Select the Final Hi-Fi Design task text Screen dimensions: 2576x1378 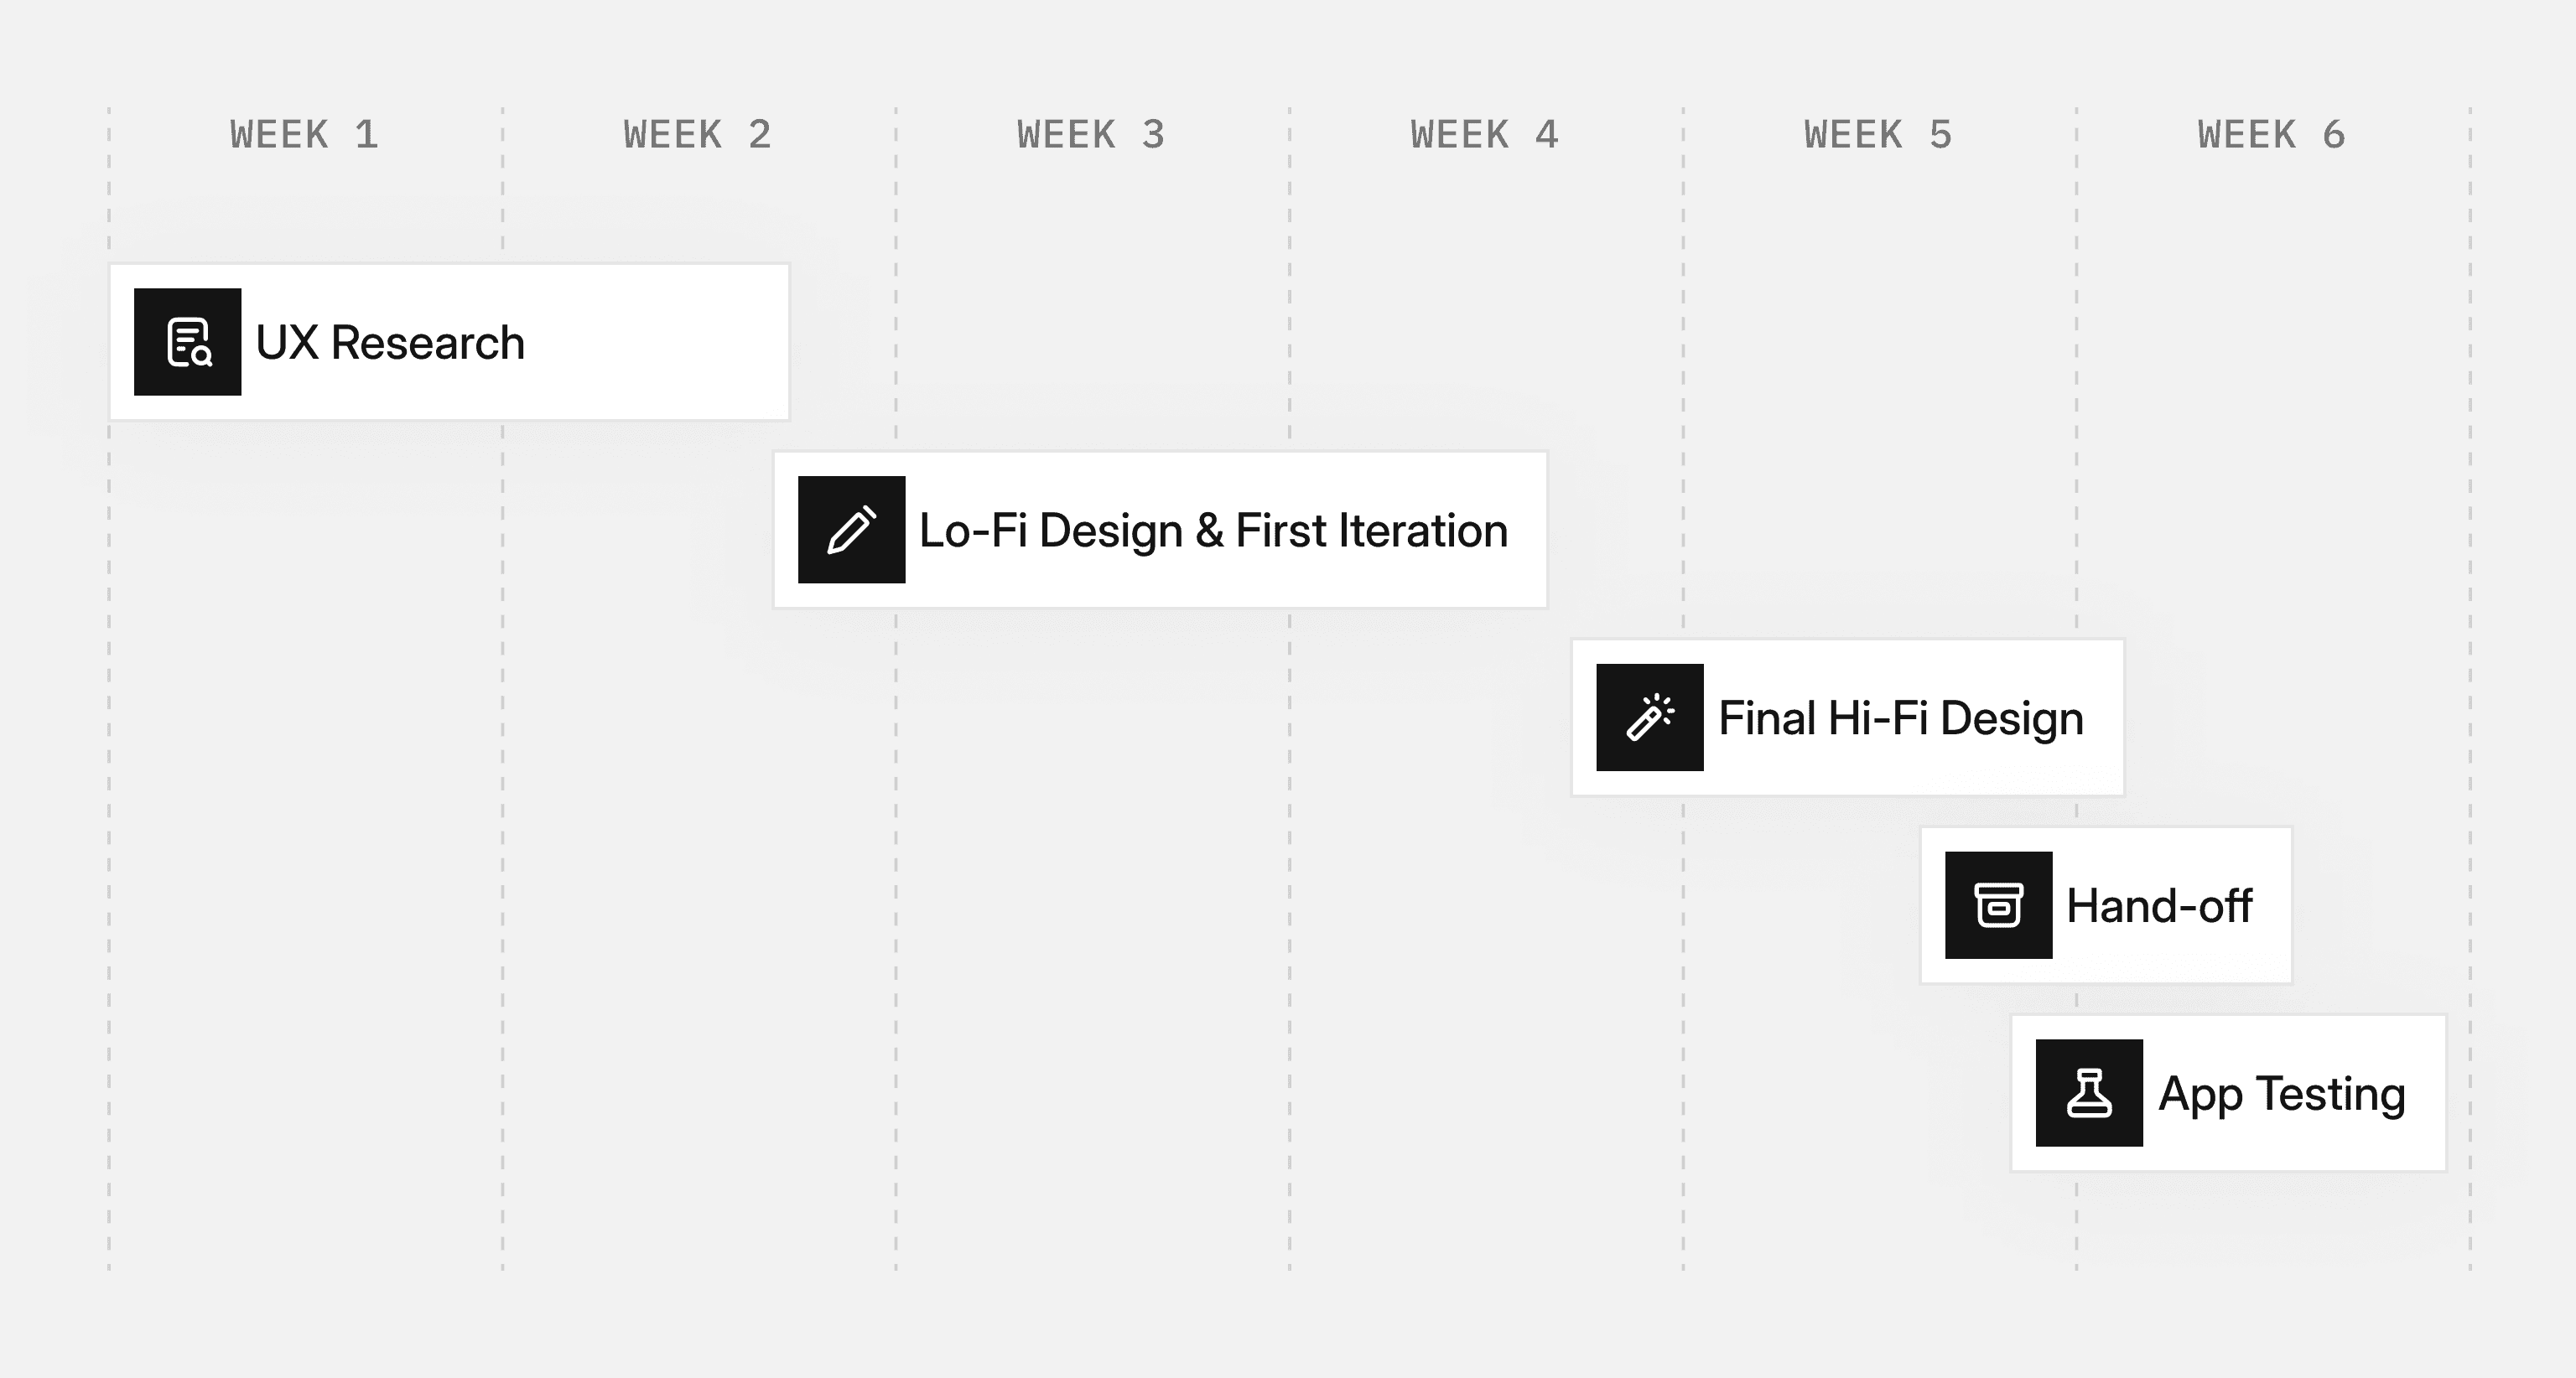coord(1900,718)
